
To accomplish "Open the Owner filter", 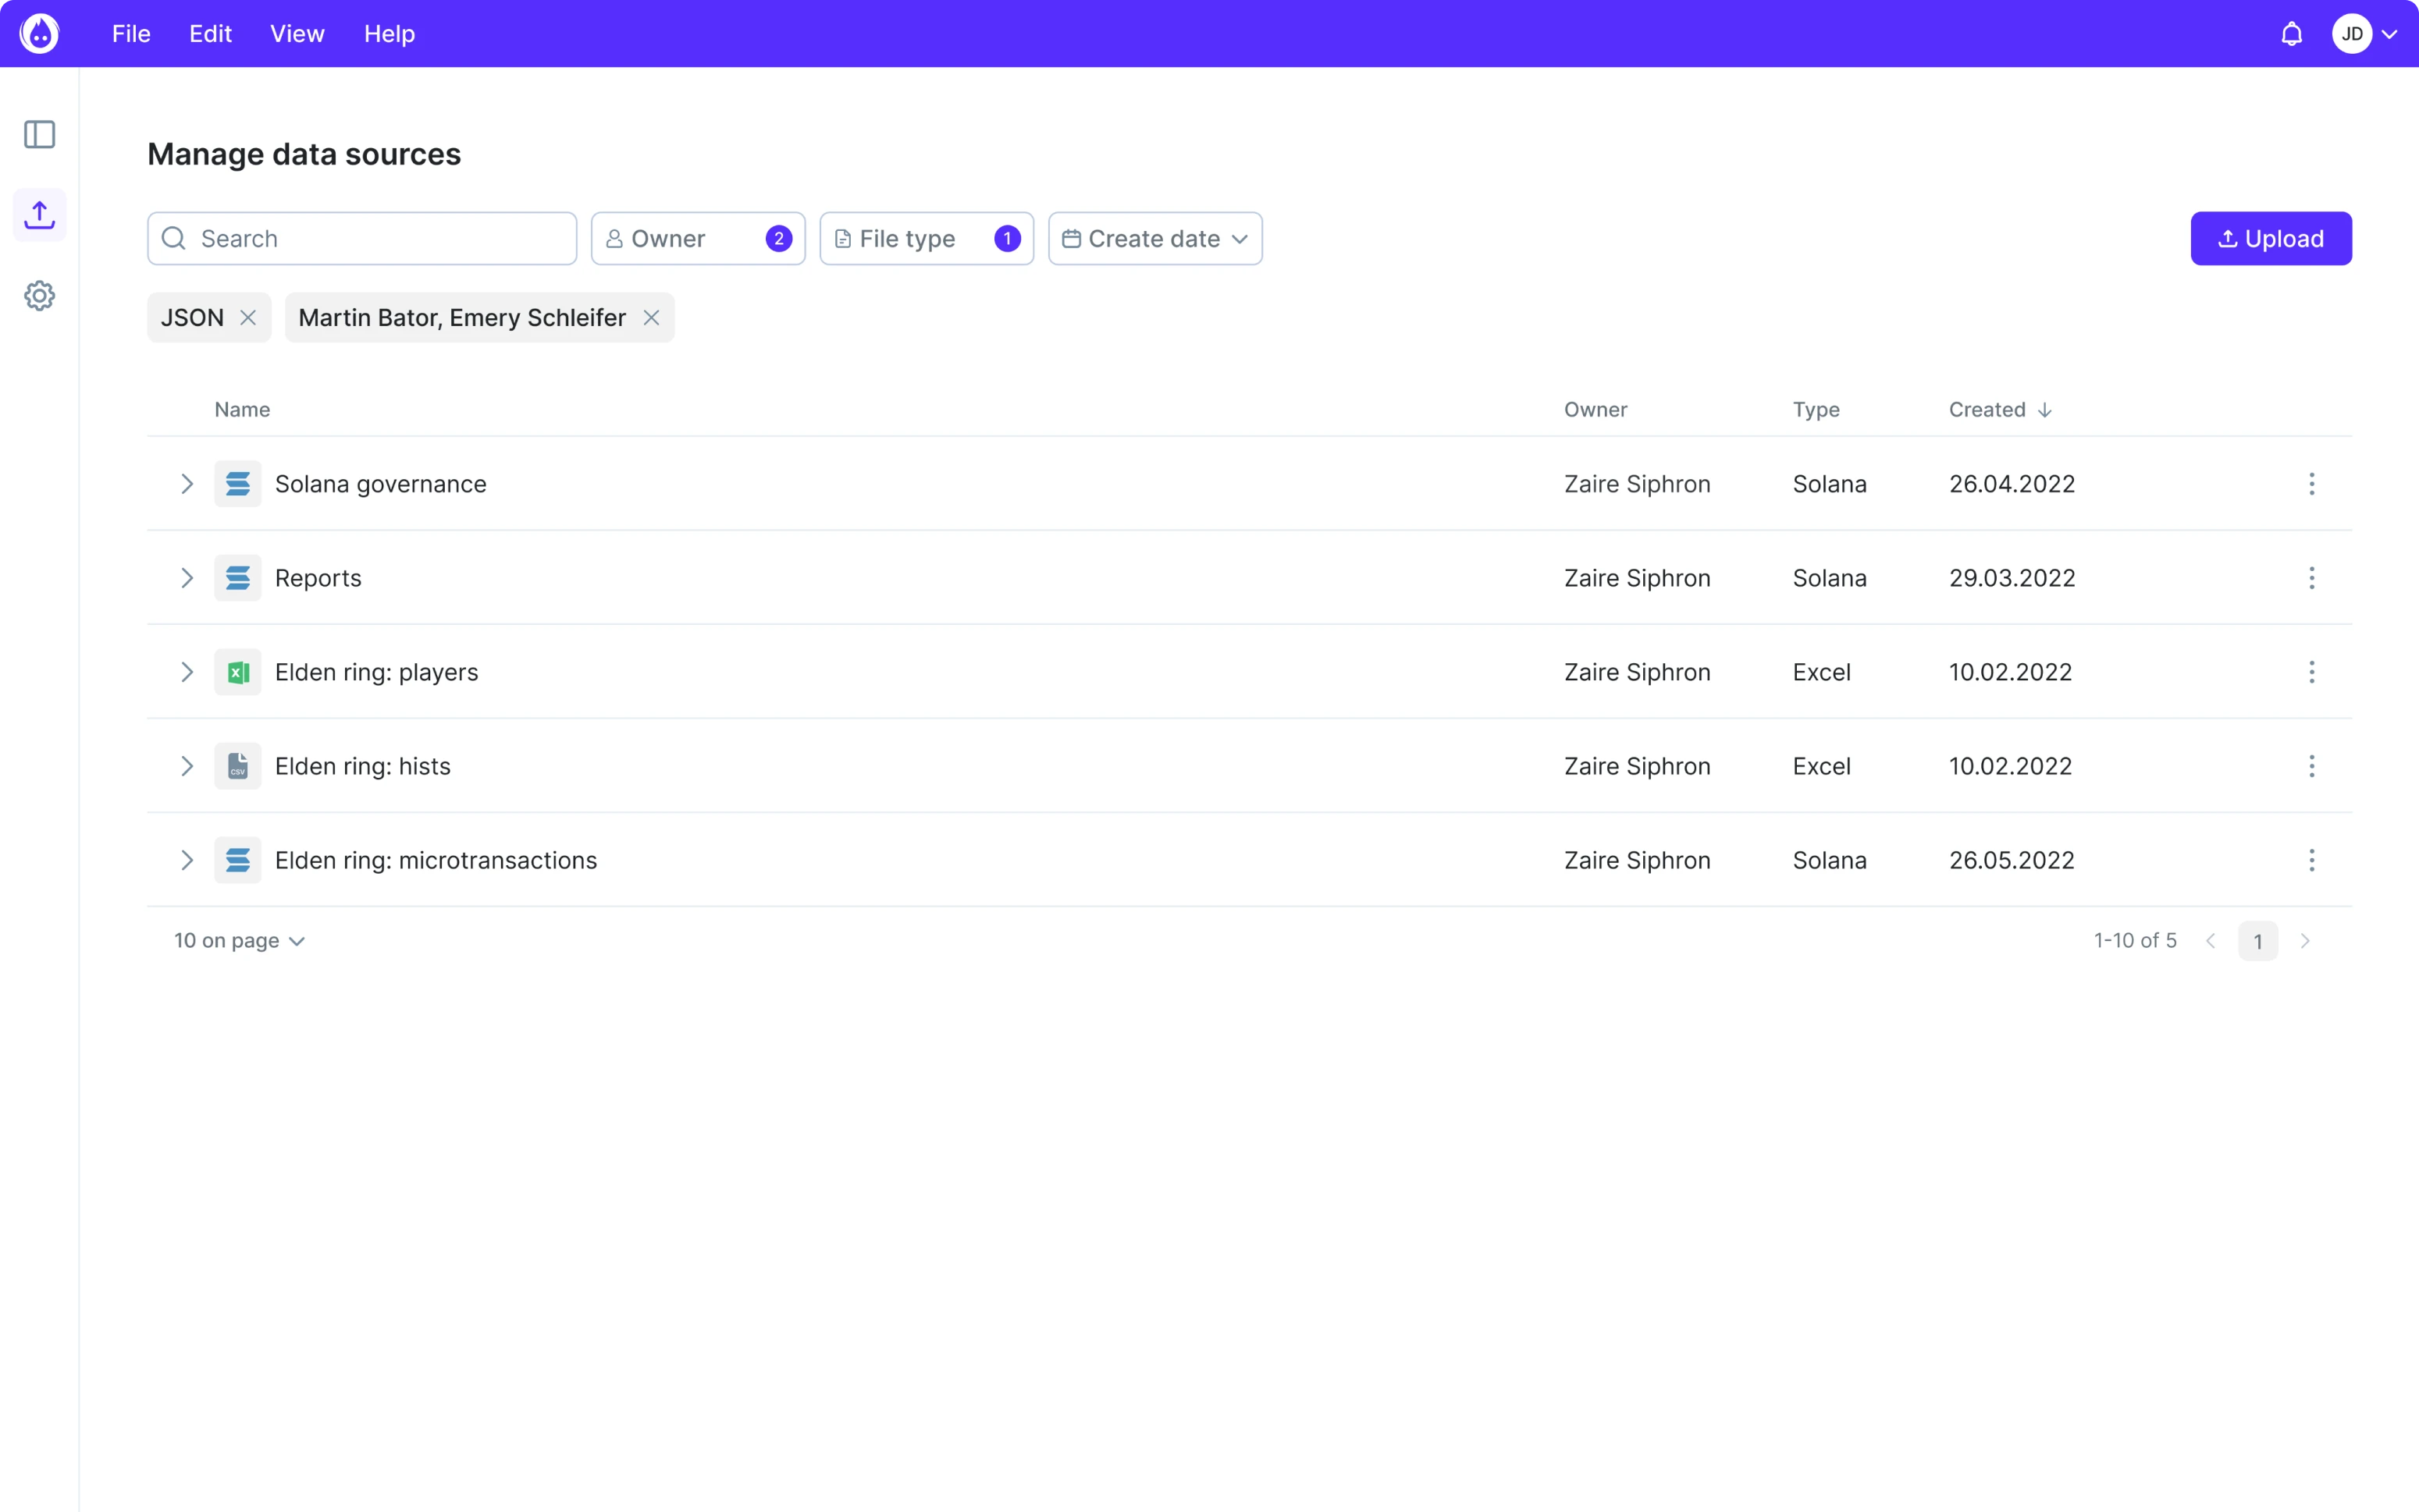I will coord(696,238).
